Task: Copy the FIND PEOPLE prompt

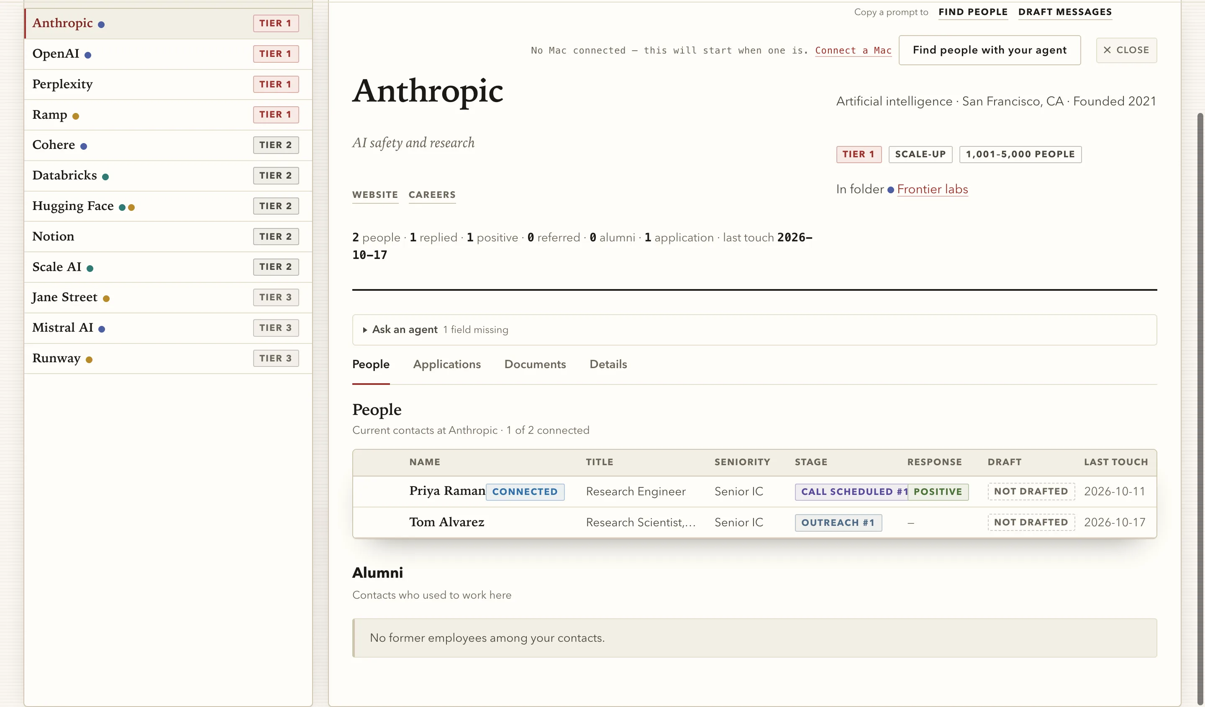Action: pyautogui.click(x=973, y=12)
